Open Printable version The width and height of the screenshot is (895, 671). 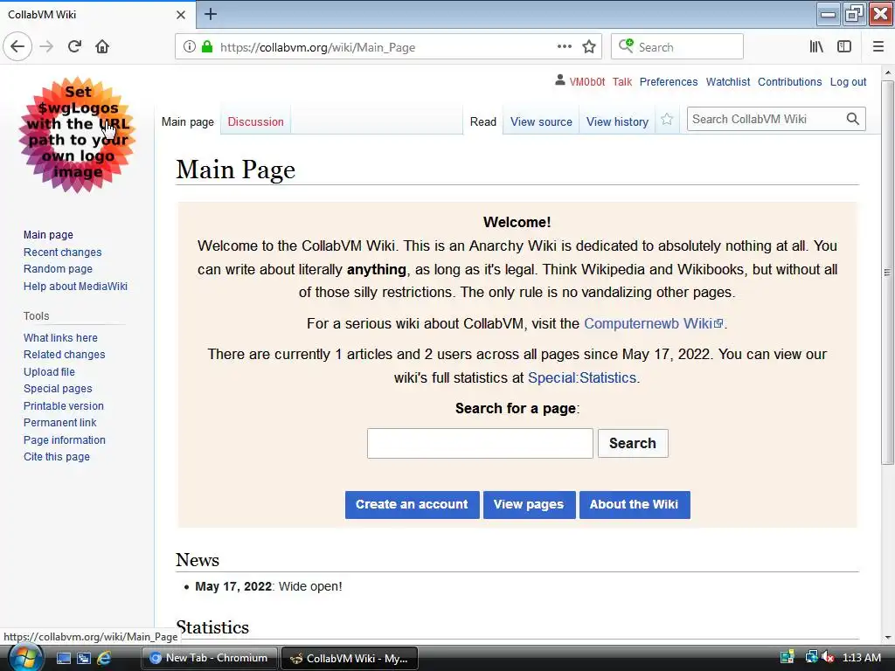63,405
